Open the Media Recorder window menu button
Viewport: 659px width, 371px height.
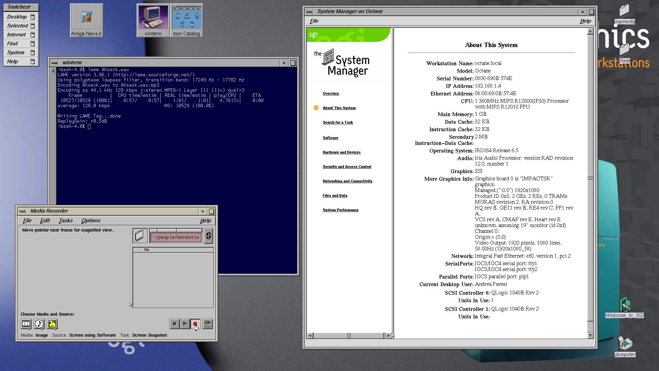tap(22, 211)
